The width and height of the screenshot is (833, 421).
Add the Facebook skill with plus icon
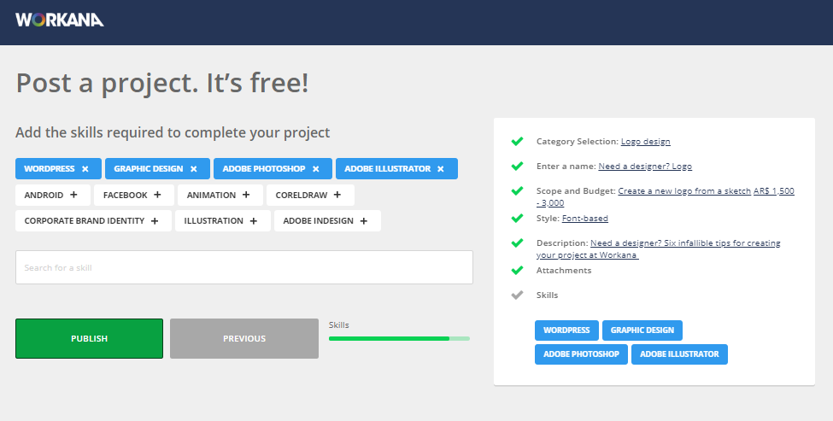pos(158,196)
